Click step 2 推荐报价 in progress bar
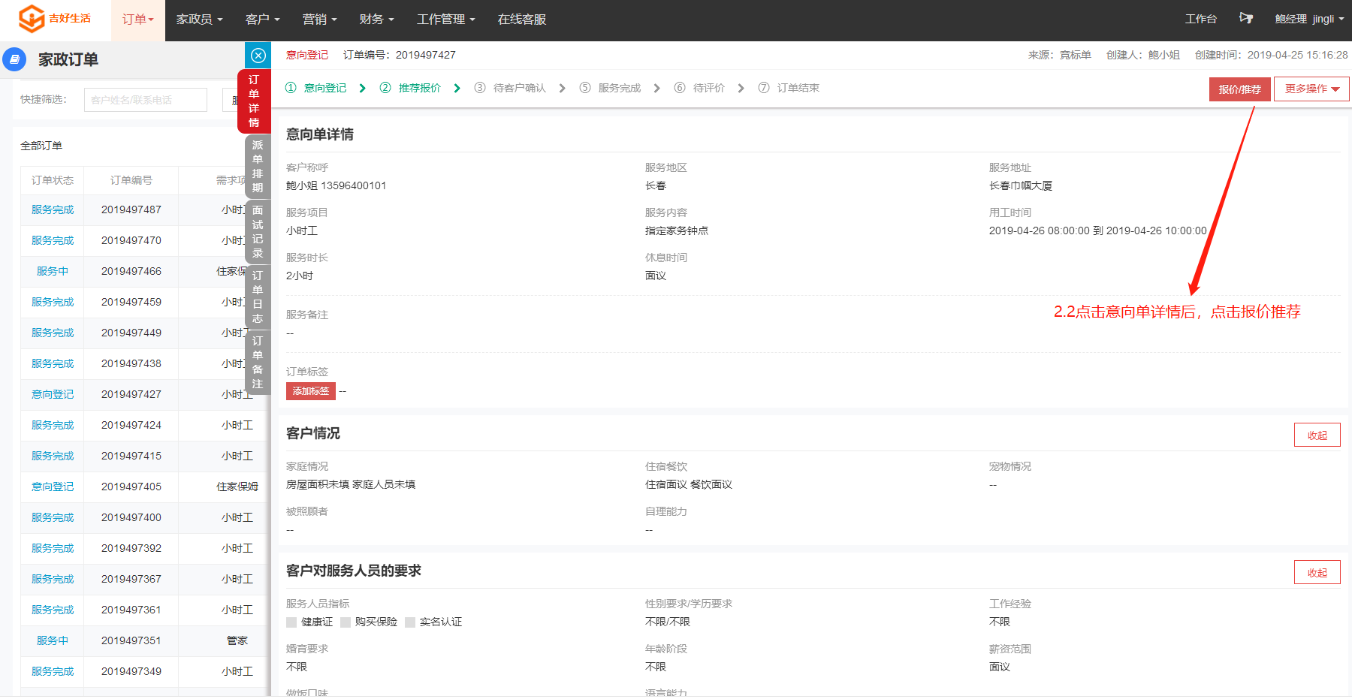Viewport: 1352px width, 699px height. tap(410, 88)
